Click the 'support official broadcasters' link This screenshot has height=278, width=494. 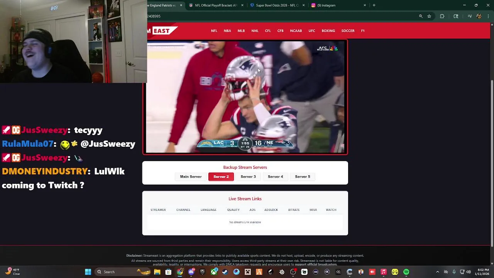tap(316, 264)
